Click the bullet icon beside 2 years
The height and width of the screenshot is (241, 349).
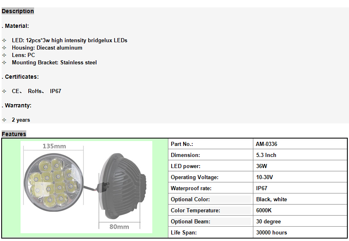coord(4,120)
